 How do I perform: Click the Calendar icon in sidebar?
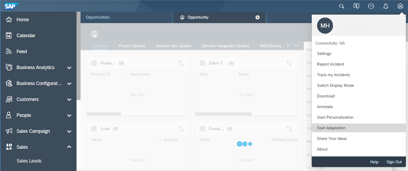(9, 36)
